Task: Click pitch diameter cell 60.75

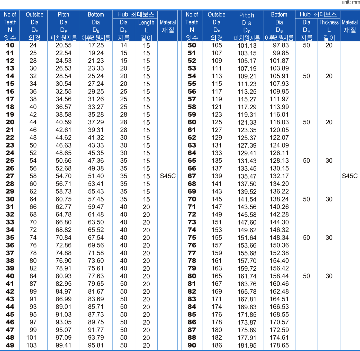Action: (64, 199)
